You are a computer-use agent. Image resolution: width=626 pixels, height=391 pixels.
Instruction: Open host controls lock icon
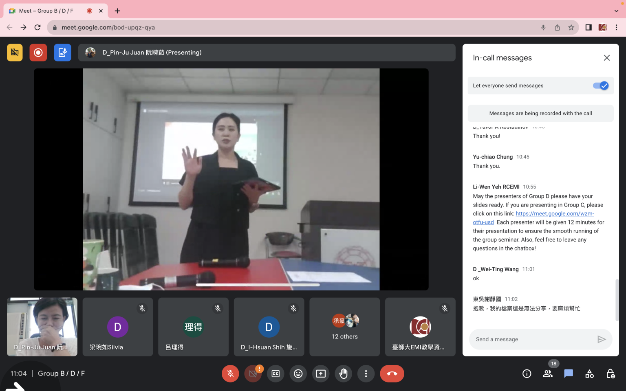(x=611, y=373)
